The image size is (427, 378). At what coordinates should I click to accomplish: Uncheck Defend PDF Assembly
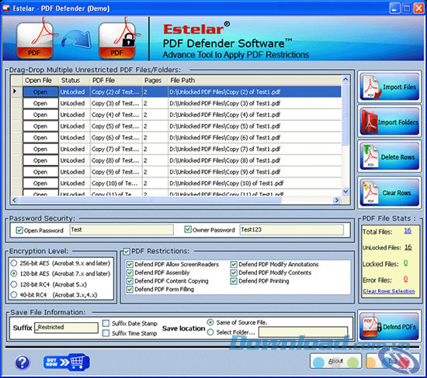point(130,273)
